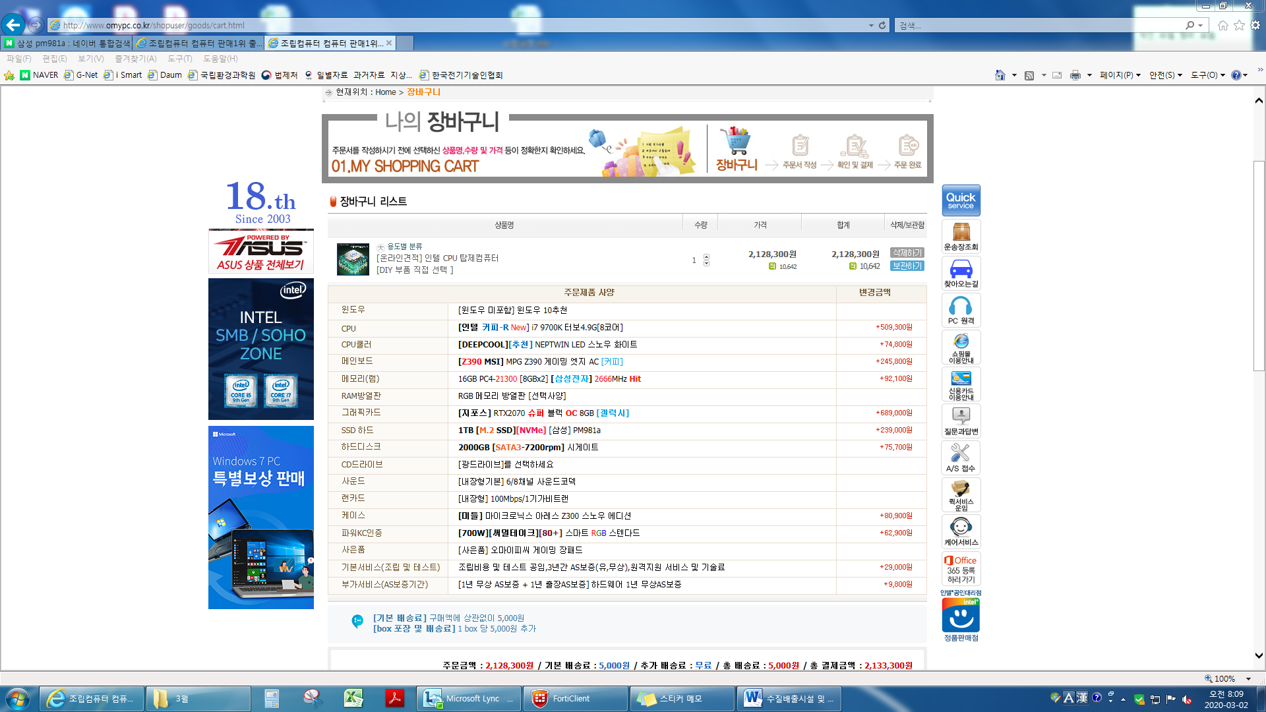The image size is (1266, 712).
Task: Click the page scrollbar down arrow
Action: click(1259, 656)
